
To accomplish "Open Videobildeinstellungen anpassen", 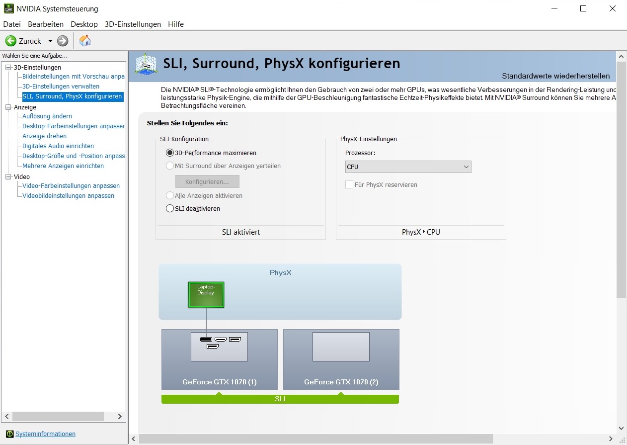I will (68, 196).
